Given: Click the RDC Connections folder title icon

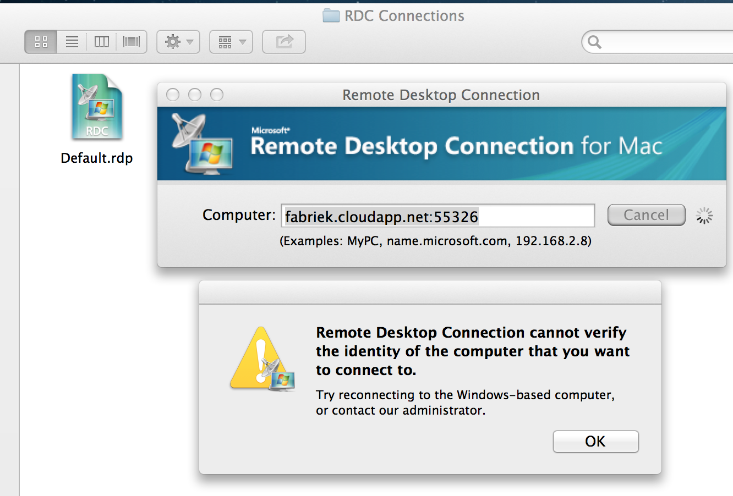Looking at the screenshot, I should [x=331, y=15].
